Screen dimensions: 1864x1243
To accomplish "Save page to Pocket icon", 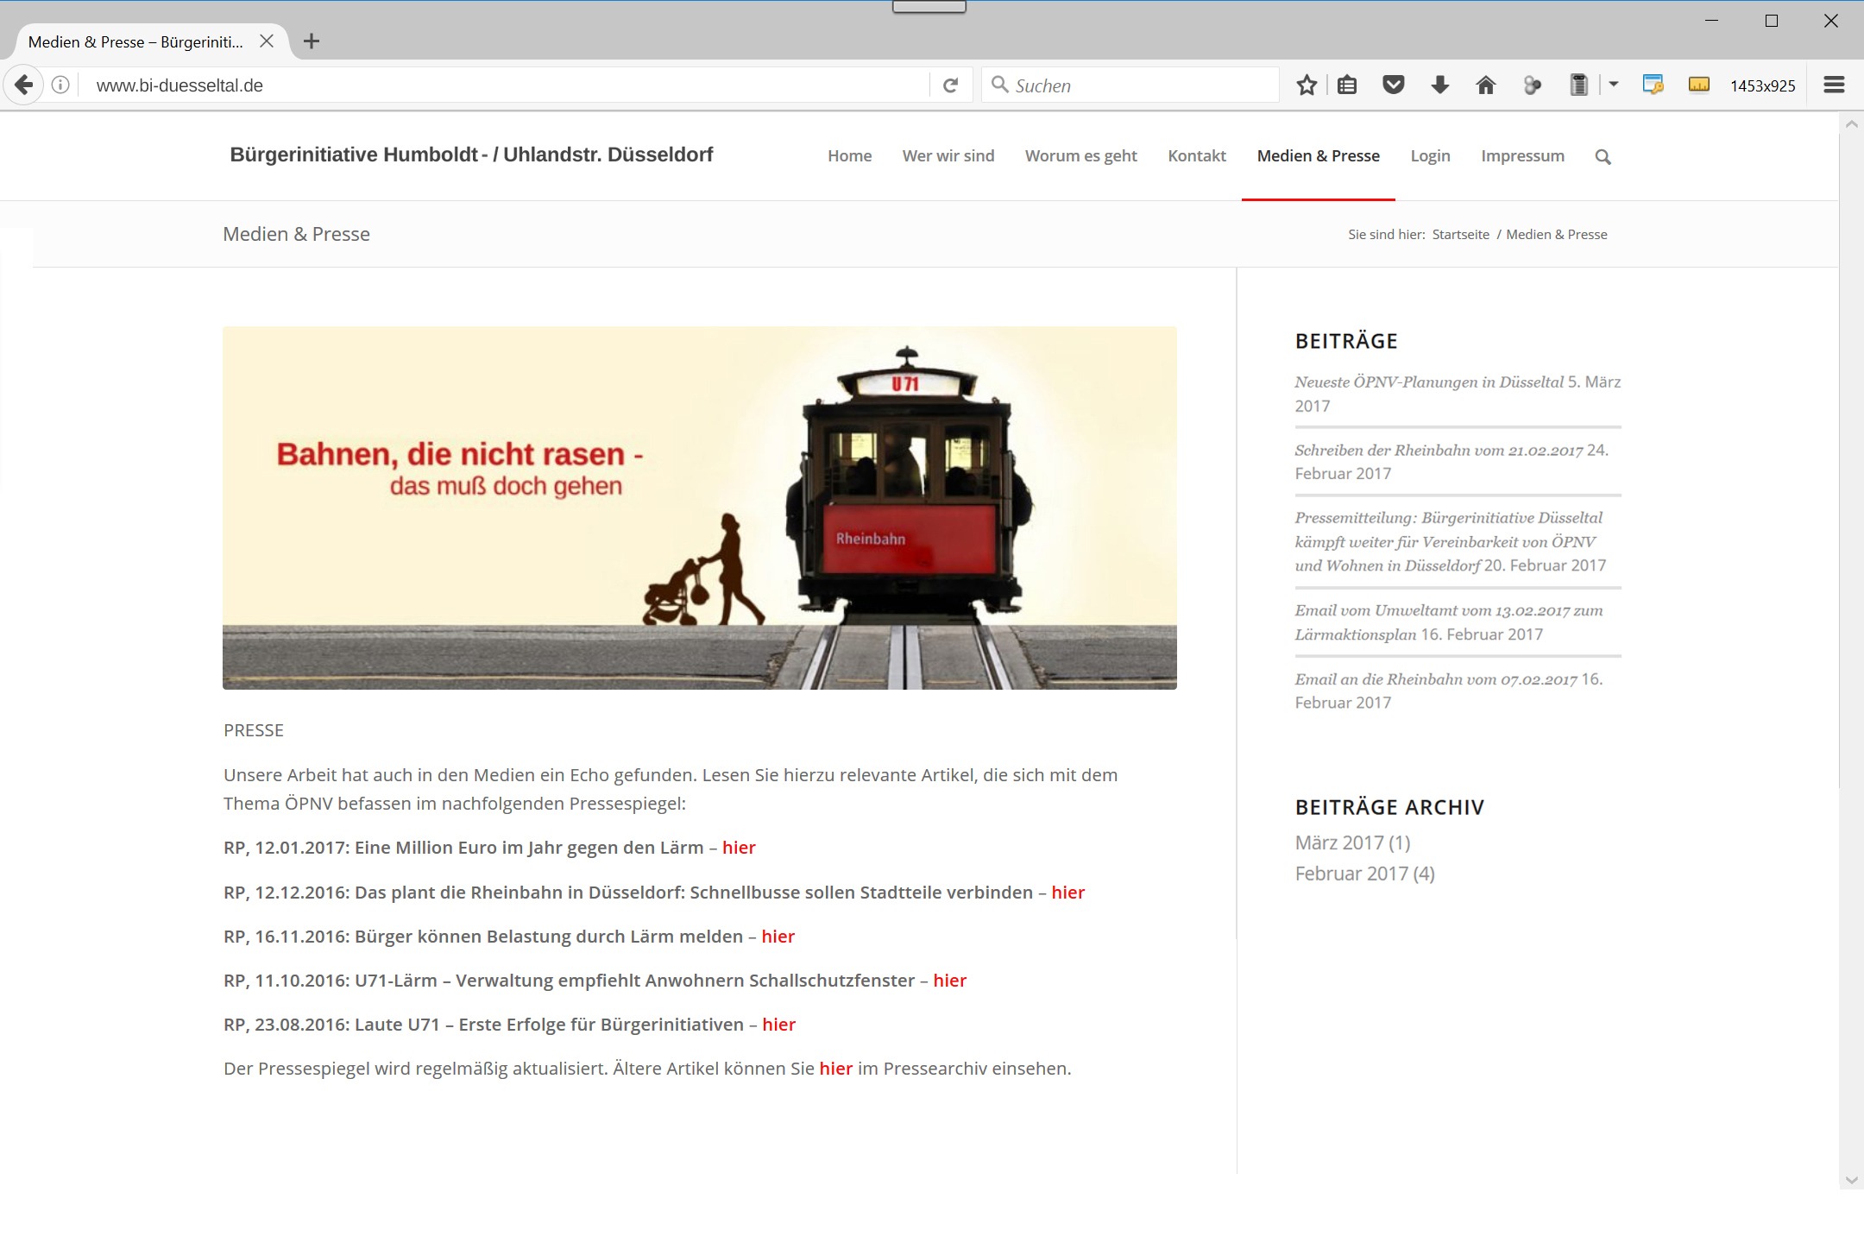I will 1393,85.
